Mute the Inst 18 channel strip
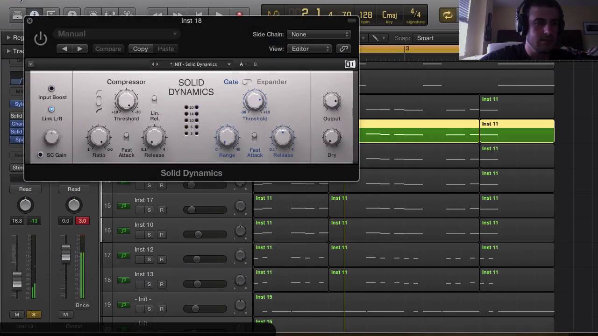This screenshot has width=598, height=336. 17,315
